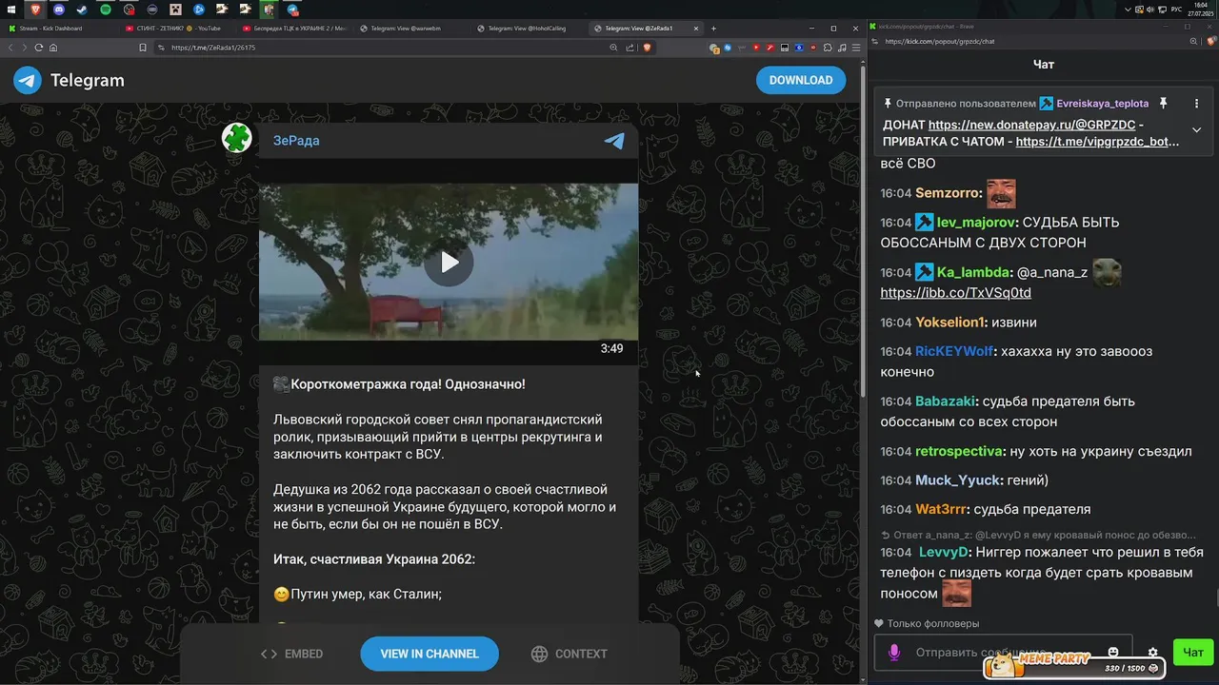Open the Brave main menu
The image size is (1219, 685).
(854, 48)
